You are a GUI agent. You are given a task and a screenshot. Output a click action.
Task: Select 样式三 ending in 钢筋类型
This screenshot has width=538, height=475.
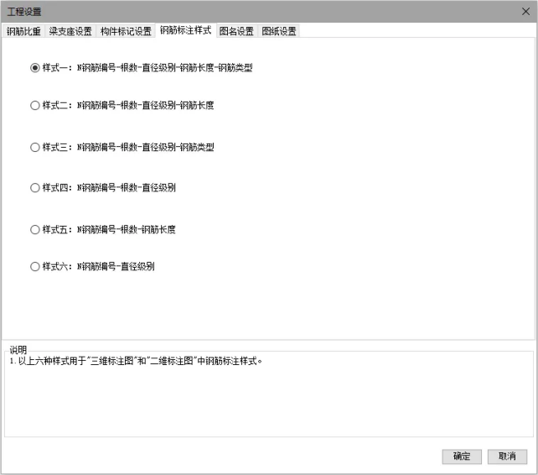(x=35, y=147)
